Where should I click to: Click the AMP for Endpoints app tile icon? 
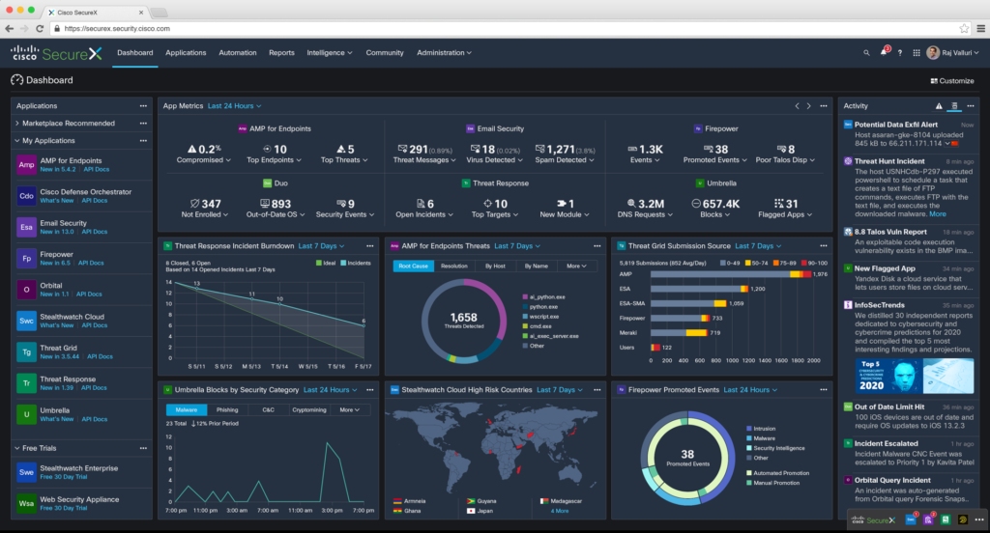tap(26, 166)
